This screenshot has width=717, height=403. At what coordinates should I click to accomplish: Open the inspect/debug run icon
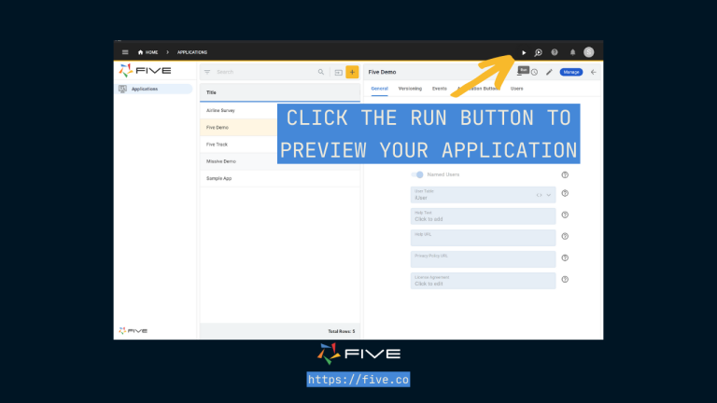click(539, 52)
